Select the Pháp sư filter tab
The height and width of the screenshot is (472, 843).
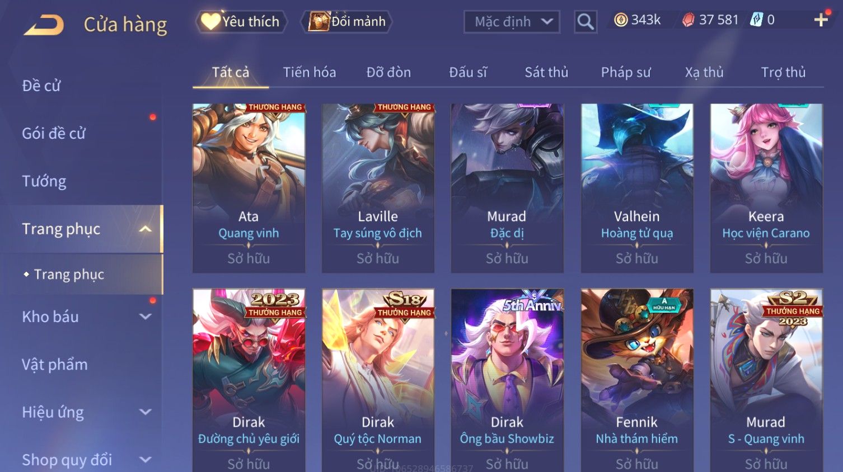point(626,72)
